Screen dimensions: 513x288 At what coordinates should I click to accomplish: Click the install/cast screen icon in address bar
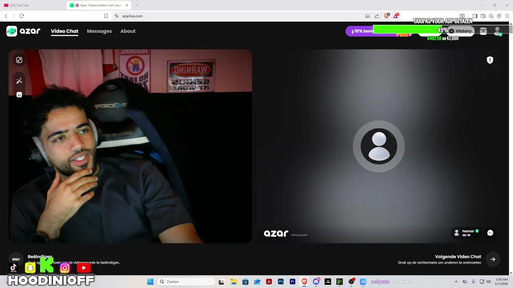368,16
